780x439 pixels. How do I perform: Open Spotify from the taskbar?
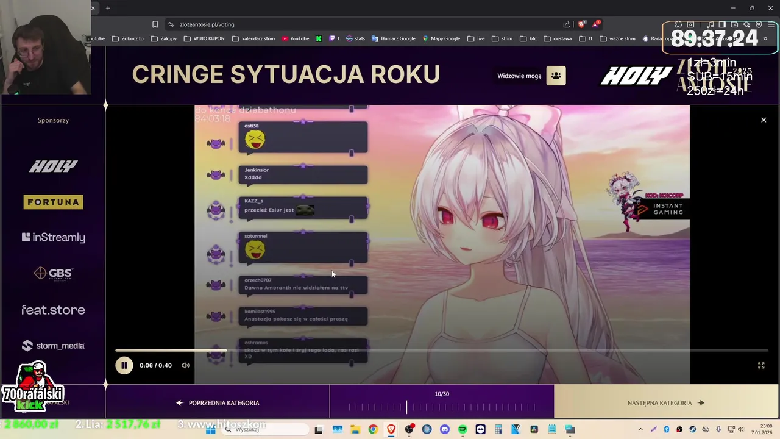coord(463,430)
